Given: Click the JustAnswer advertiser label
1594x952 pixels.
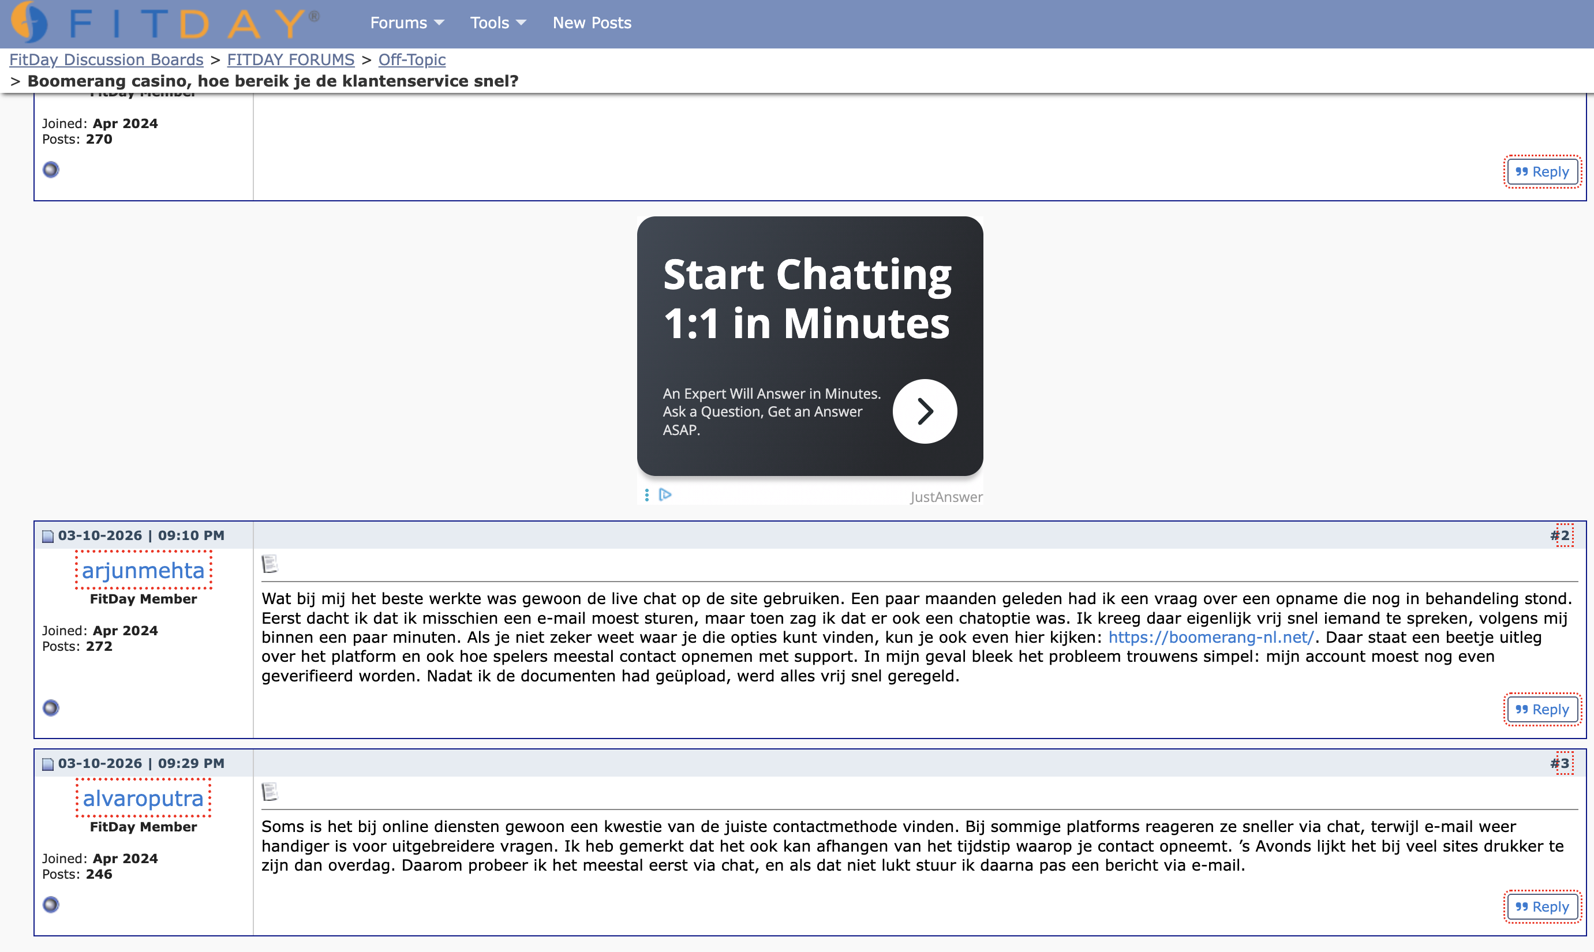Looking at the screenshot, I should pyautogui.click(x=946, y=497).
